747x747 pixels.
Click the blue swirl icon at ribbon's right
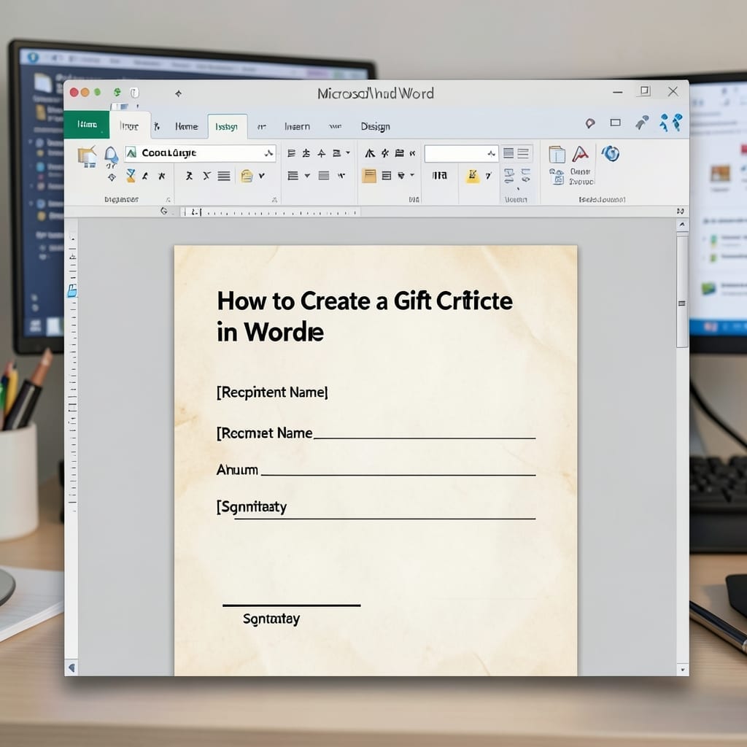(611, 153)
